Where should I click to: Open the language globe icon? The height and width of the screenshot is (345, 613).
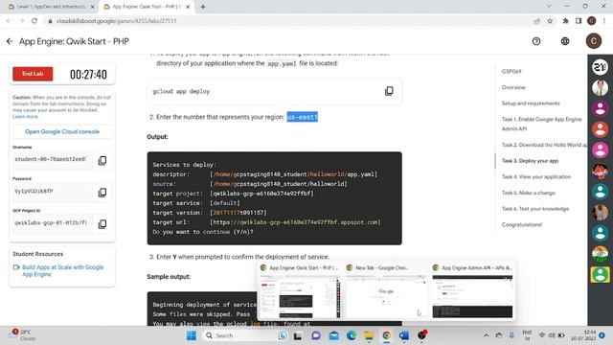(565, 41)
